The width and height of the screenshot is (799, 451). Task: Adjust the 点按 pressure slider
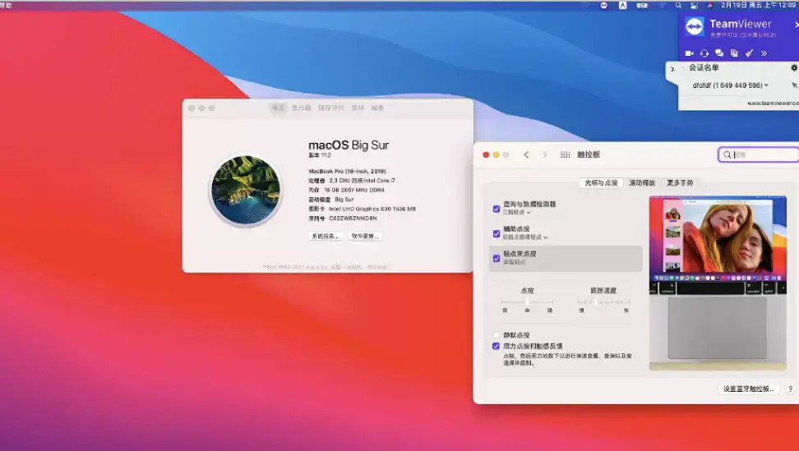click(528, 302)
